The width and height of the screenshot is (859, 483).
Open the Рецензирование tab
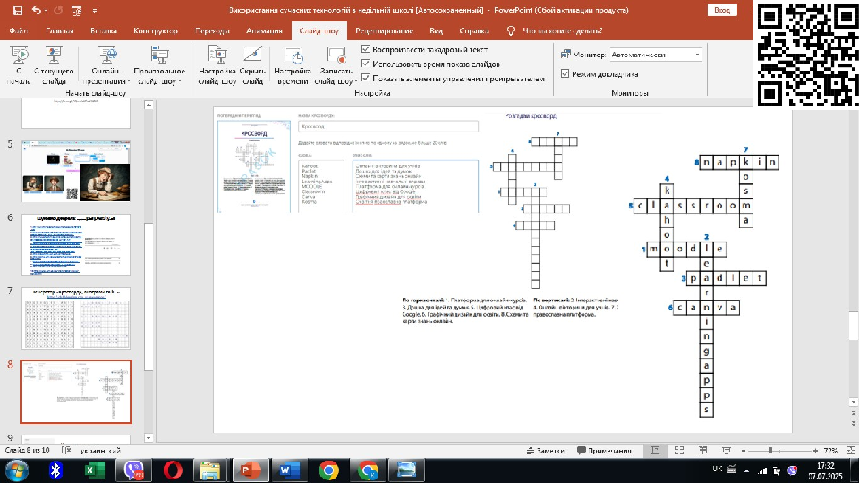(384, 30)
